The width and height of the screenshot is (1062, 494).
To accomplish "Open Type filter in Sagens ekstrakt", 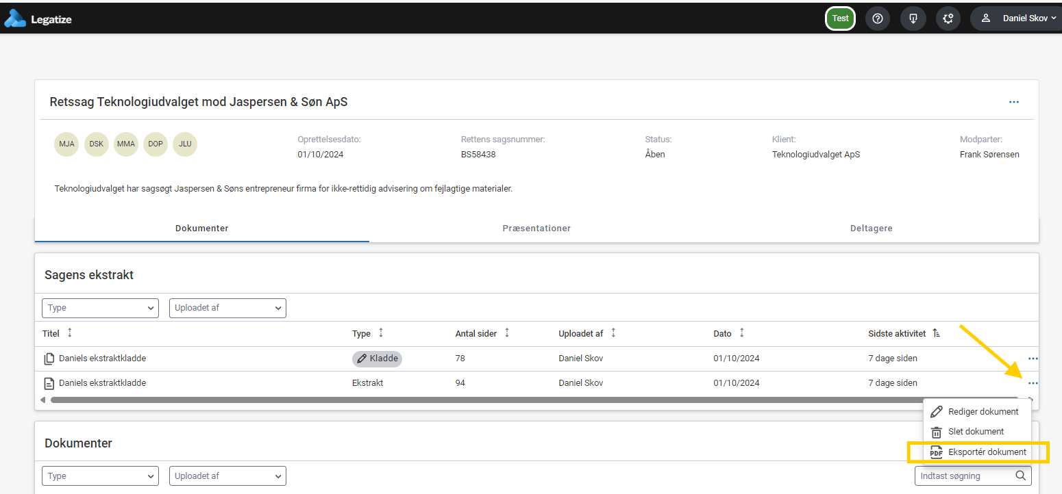I will point(100,308).
